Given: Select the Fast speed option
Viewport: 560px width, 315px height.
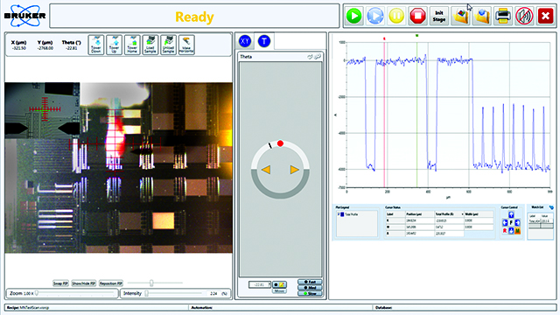Looking at the screenshot, I should (310, 282).
